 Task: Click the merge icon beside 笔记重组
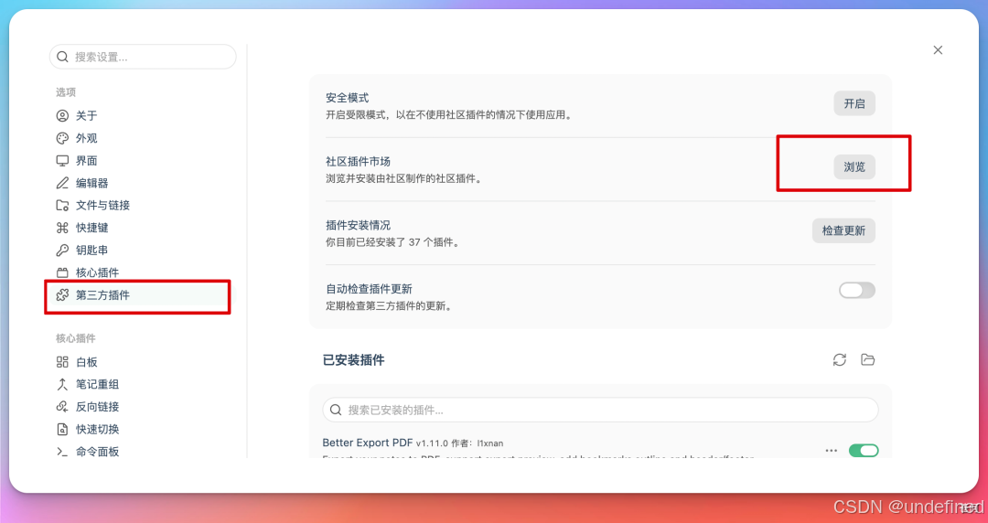pos(62,384)
